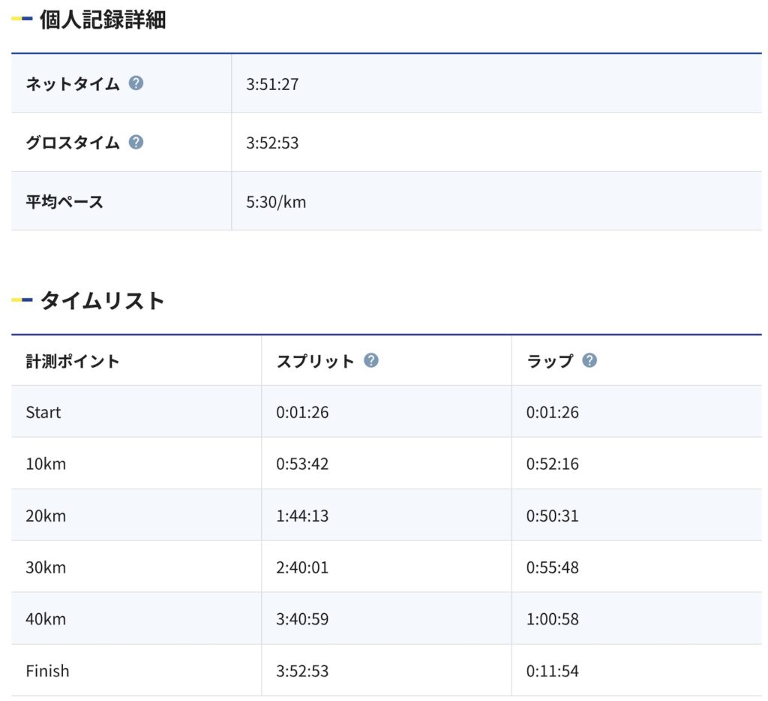Select the average pace value 5:30/km

(x=276, y=202)
